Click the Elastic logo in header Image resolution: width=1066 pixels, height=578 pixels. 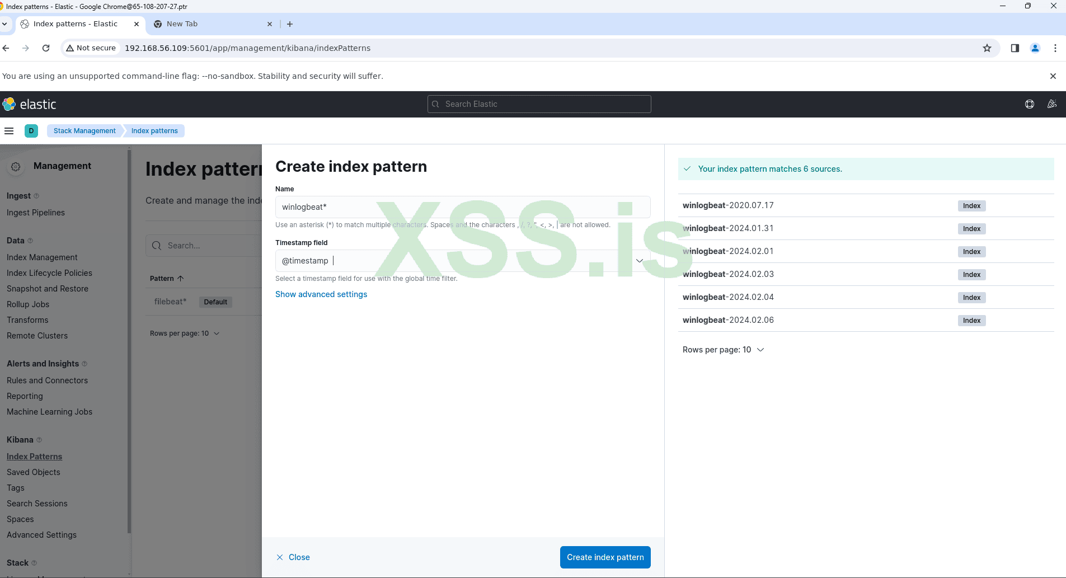point(30,104)
